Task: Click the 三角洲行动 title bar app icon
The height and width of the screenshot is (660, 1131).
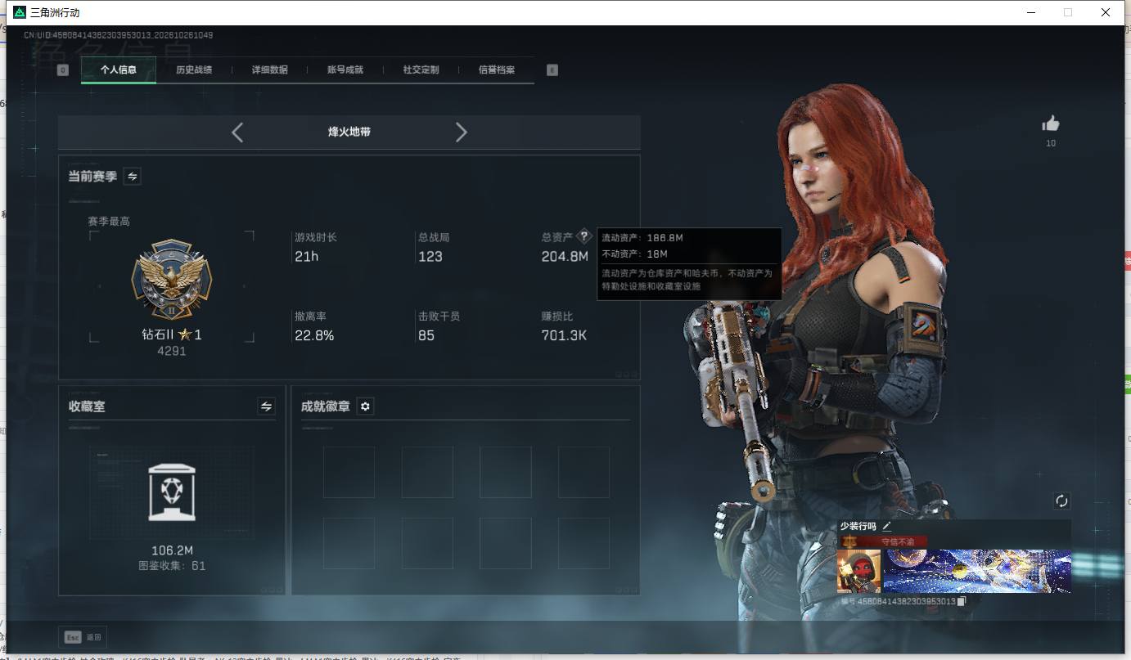Action: click(x=20, y=12)
